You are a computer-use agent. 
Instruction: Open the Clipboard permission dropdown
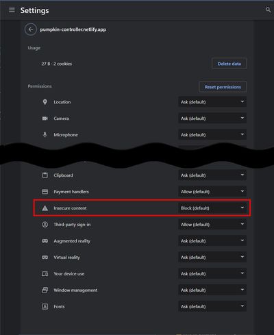[x=212, y=175]
